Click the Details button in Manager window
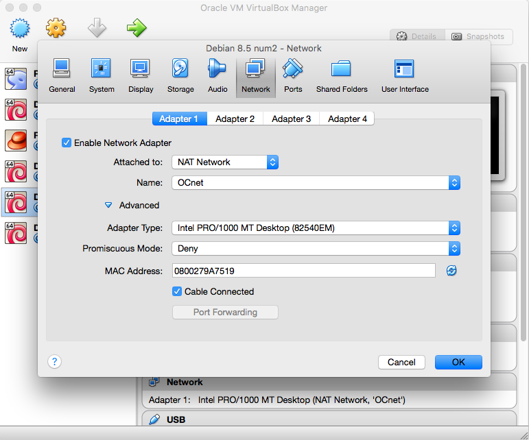 tap(417, 36)
